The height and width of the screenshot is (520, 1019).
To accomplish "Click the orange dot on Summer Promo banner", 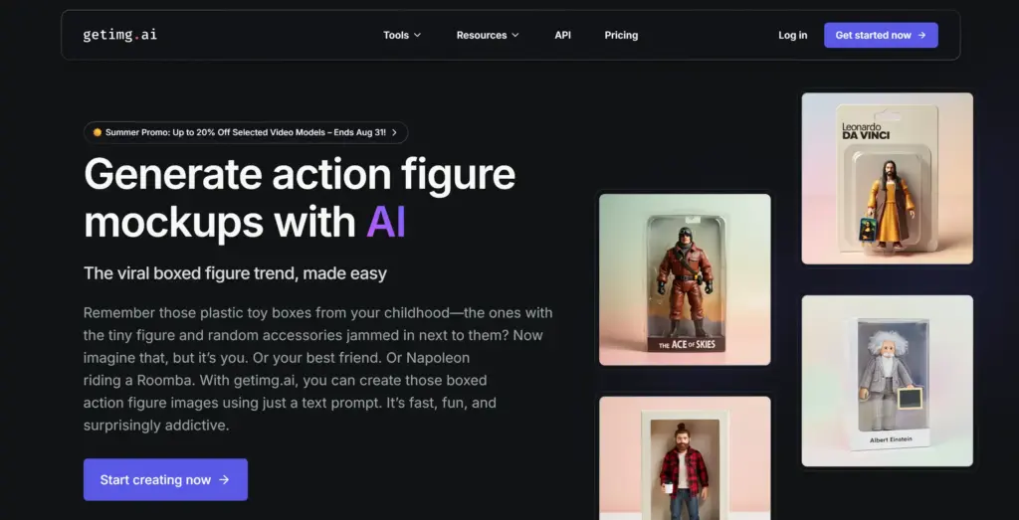I will (98, 132).
